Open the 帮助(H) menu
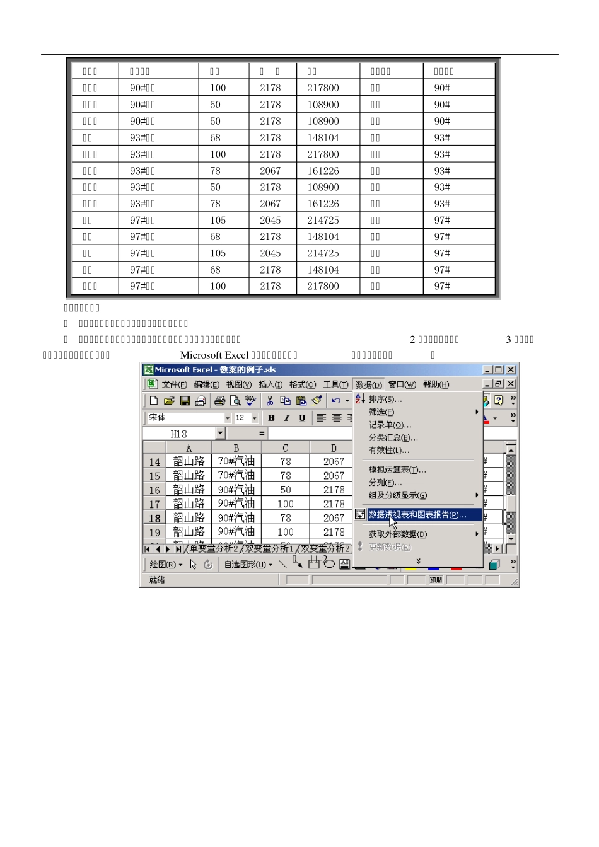Viewport: 599px width, 847px height. [x=436, y=384]
